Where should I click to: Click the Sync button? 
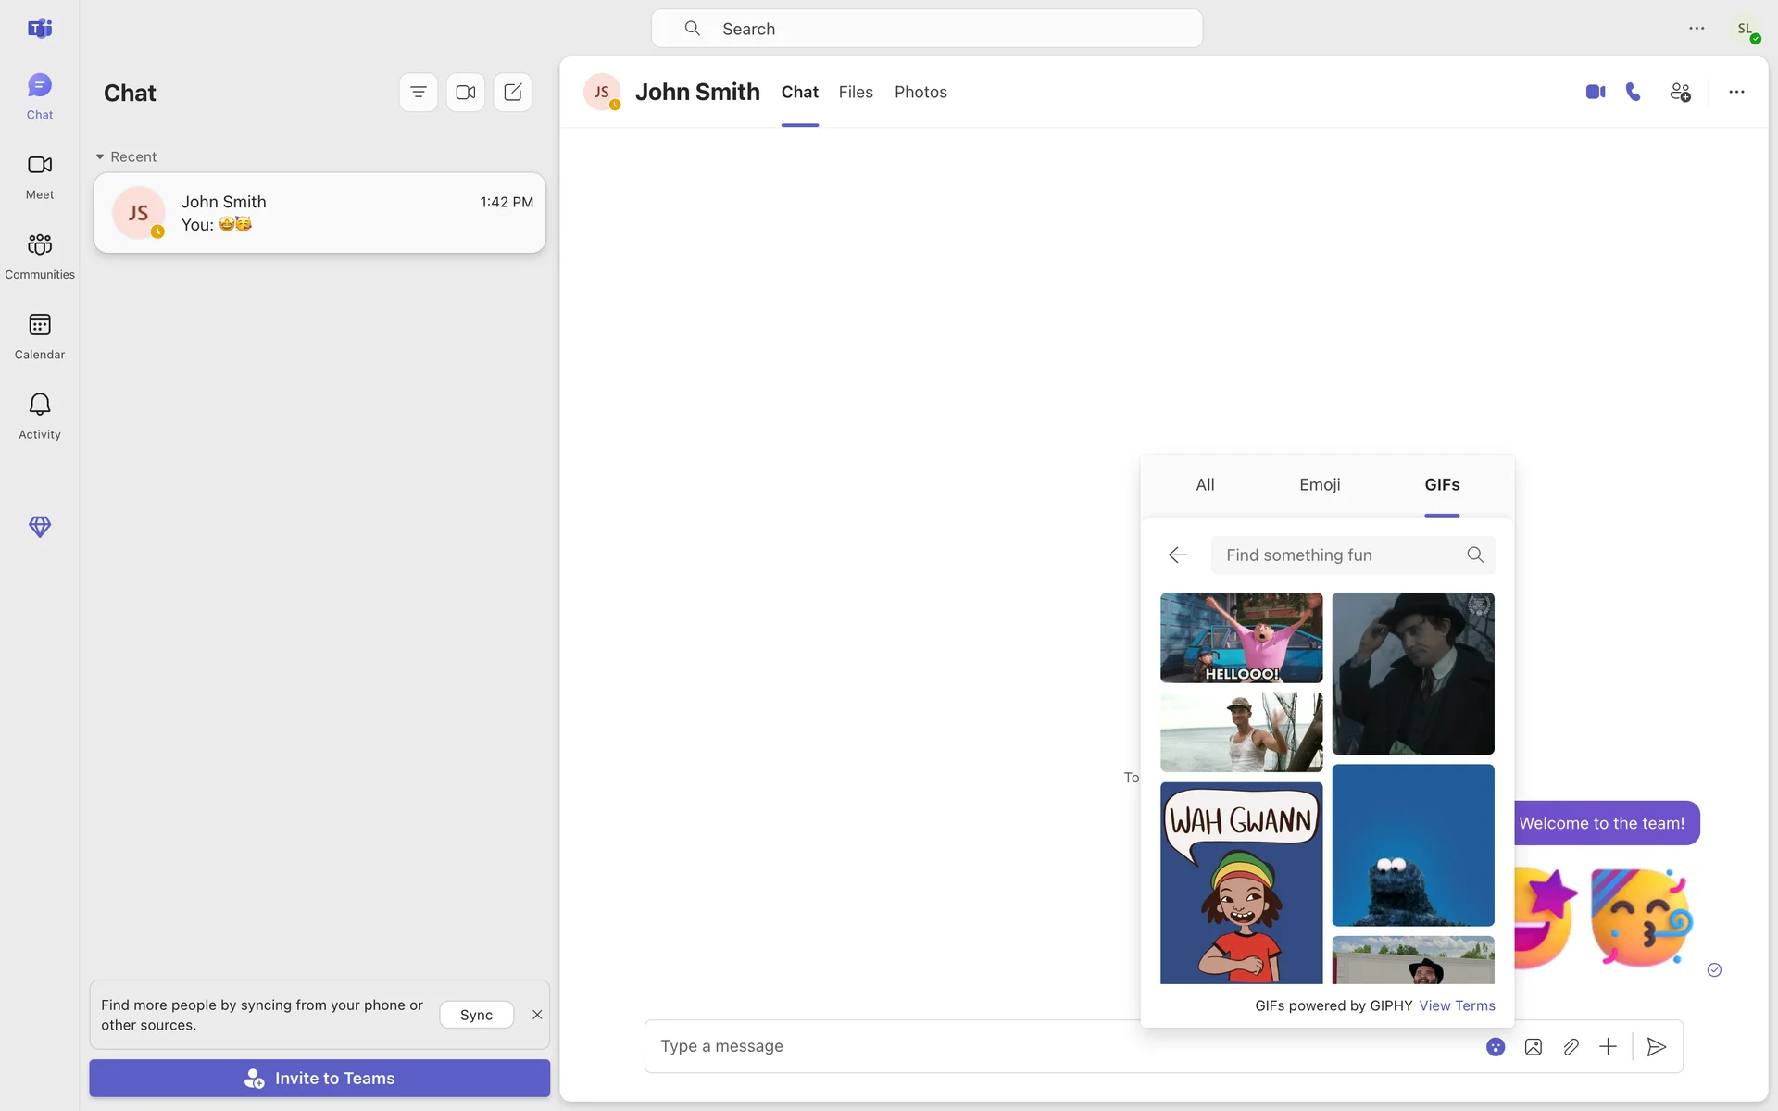pyautogui.click(x=476, y=1015)
